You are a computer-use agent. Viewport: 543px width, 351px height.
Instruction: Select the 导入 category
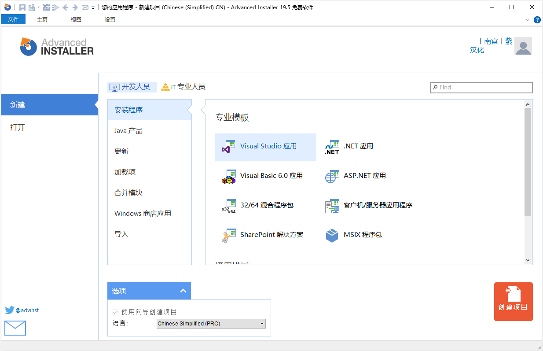(150, 234)
